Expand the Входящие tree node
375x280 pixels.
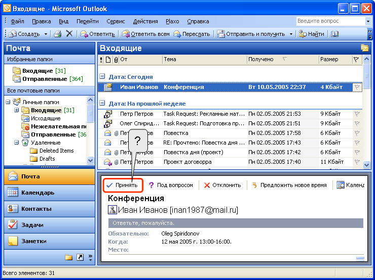[17, 110]
